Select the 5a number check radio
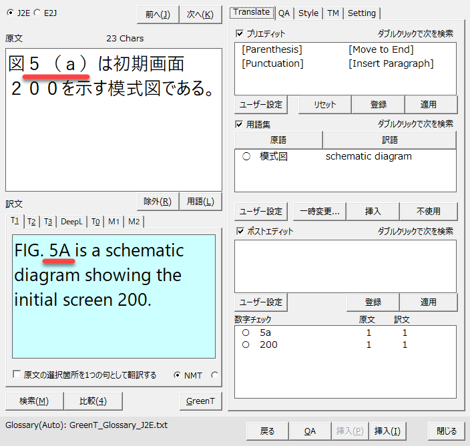 coord(246,332)
